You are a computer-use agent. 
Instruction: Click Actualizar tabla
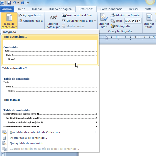coord(30,21)
